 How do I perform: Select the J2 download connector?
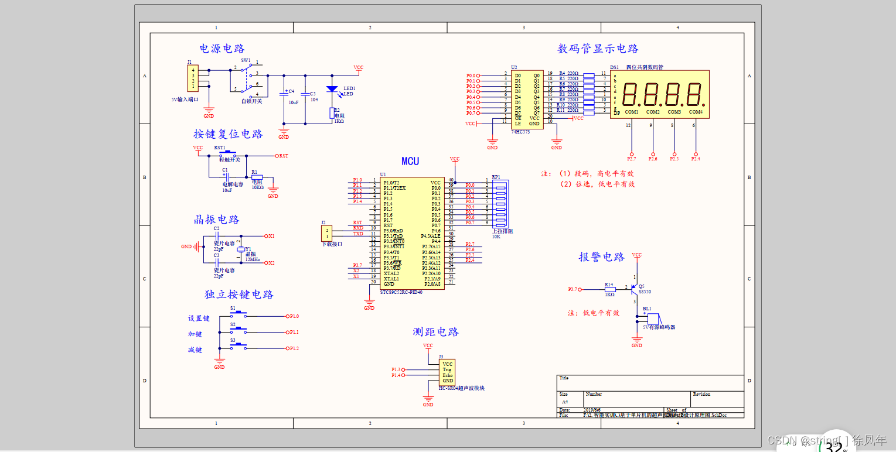[x=327, y=233]
